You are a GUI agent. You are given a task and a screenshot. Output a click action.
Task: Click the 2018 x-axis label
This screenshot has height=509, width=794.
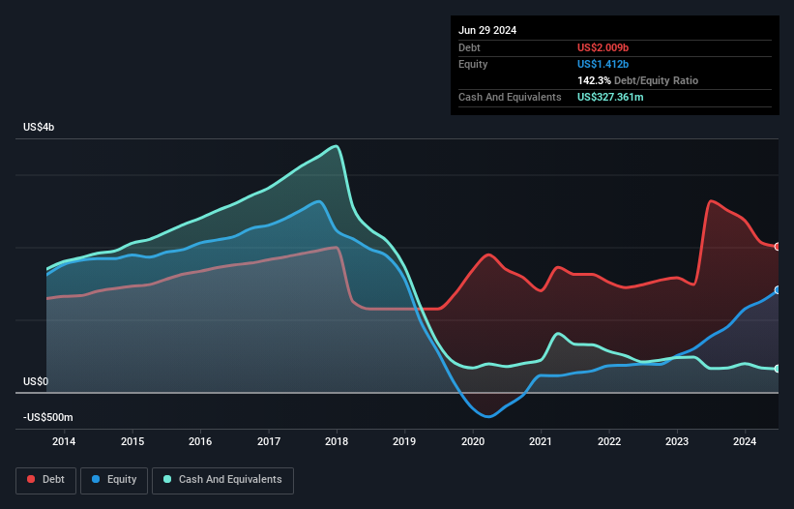pos(337,441)
